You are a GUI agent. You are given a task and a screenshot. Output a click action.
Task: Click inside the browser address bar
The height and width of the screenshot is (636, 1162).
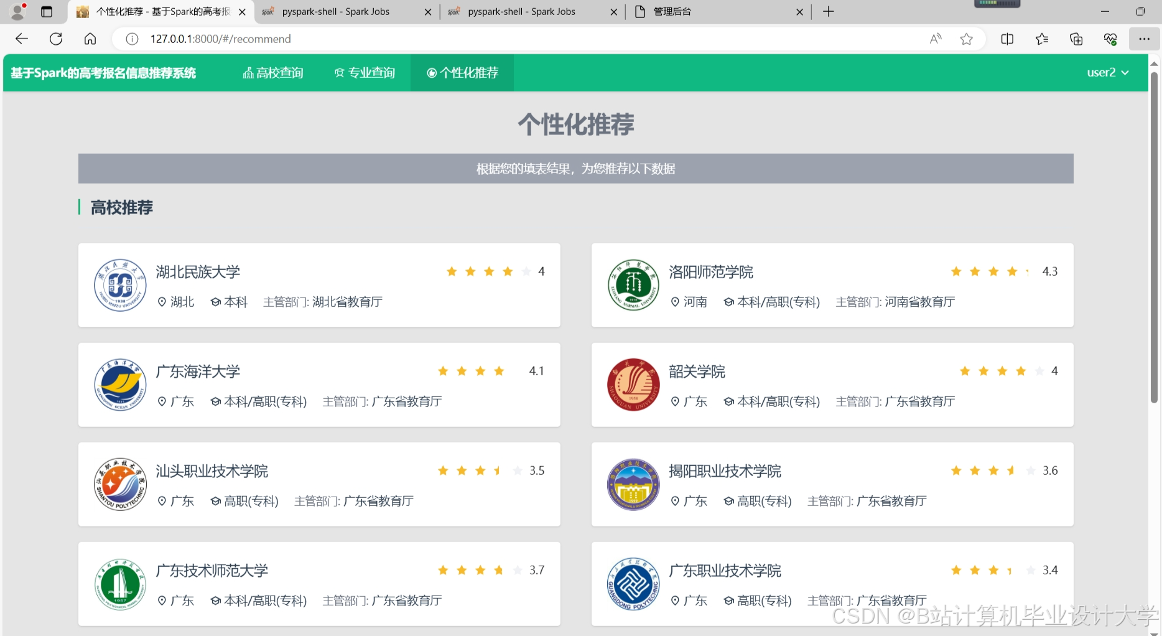435,39
